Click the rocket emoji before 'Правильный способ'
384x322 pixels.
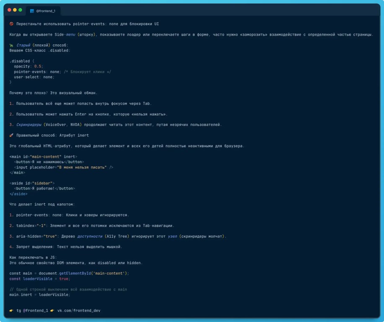click(x=11, y=135)
